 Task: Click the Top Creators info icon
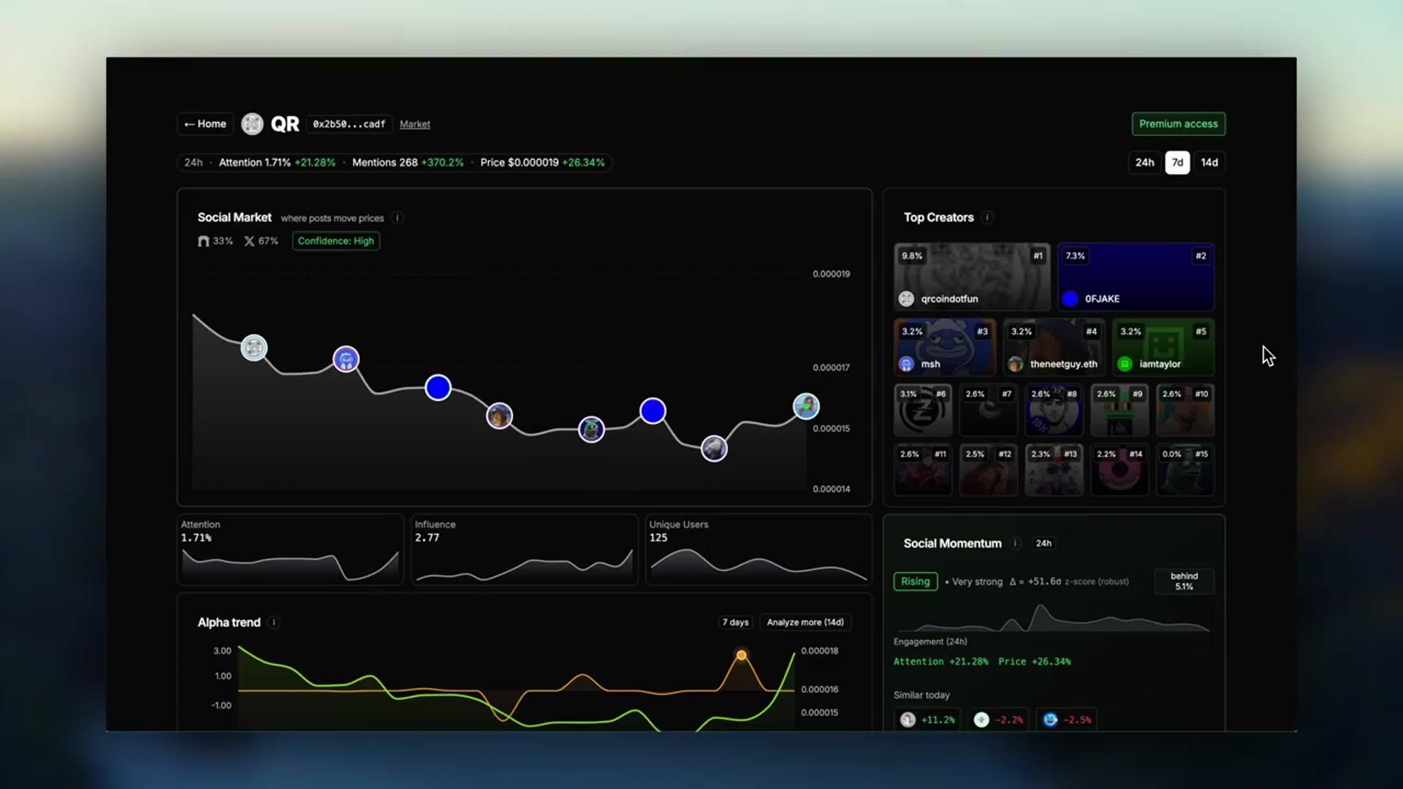coord(987,218)
